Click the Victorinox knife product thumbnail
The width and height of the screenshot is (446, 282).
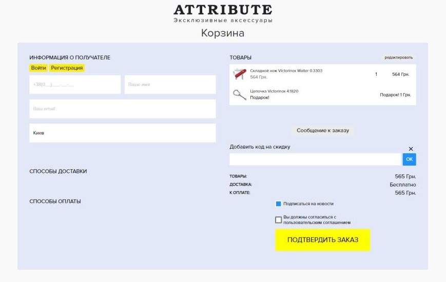240,74
